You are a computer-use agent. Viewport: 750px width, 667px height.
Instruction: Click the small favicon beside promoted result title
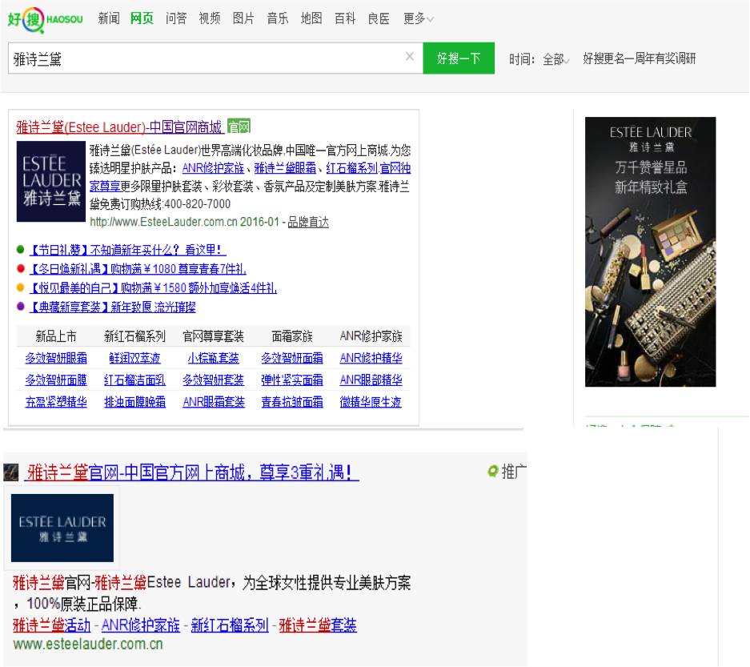(11, 472)
